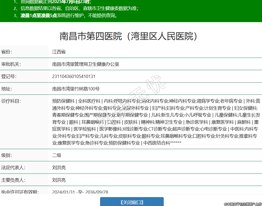Select the 执业许可证有效期 field label

click(x=20, y=192)
